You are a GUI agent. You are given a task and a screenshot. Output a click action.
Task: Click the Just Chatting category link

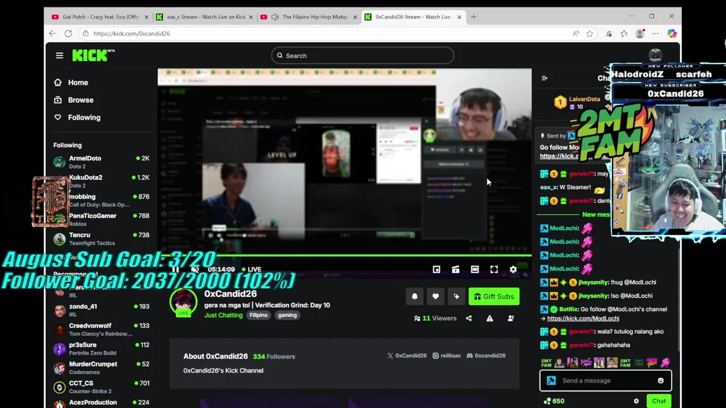click(x=223, y=315)
